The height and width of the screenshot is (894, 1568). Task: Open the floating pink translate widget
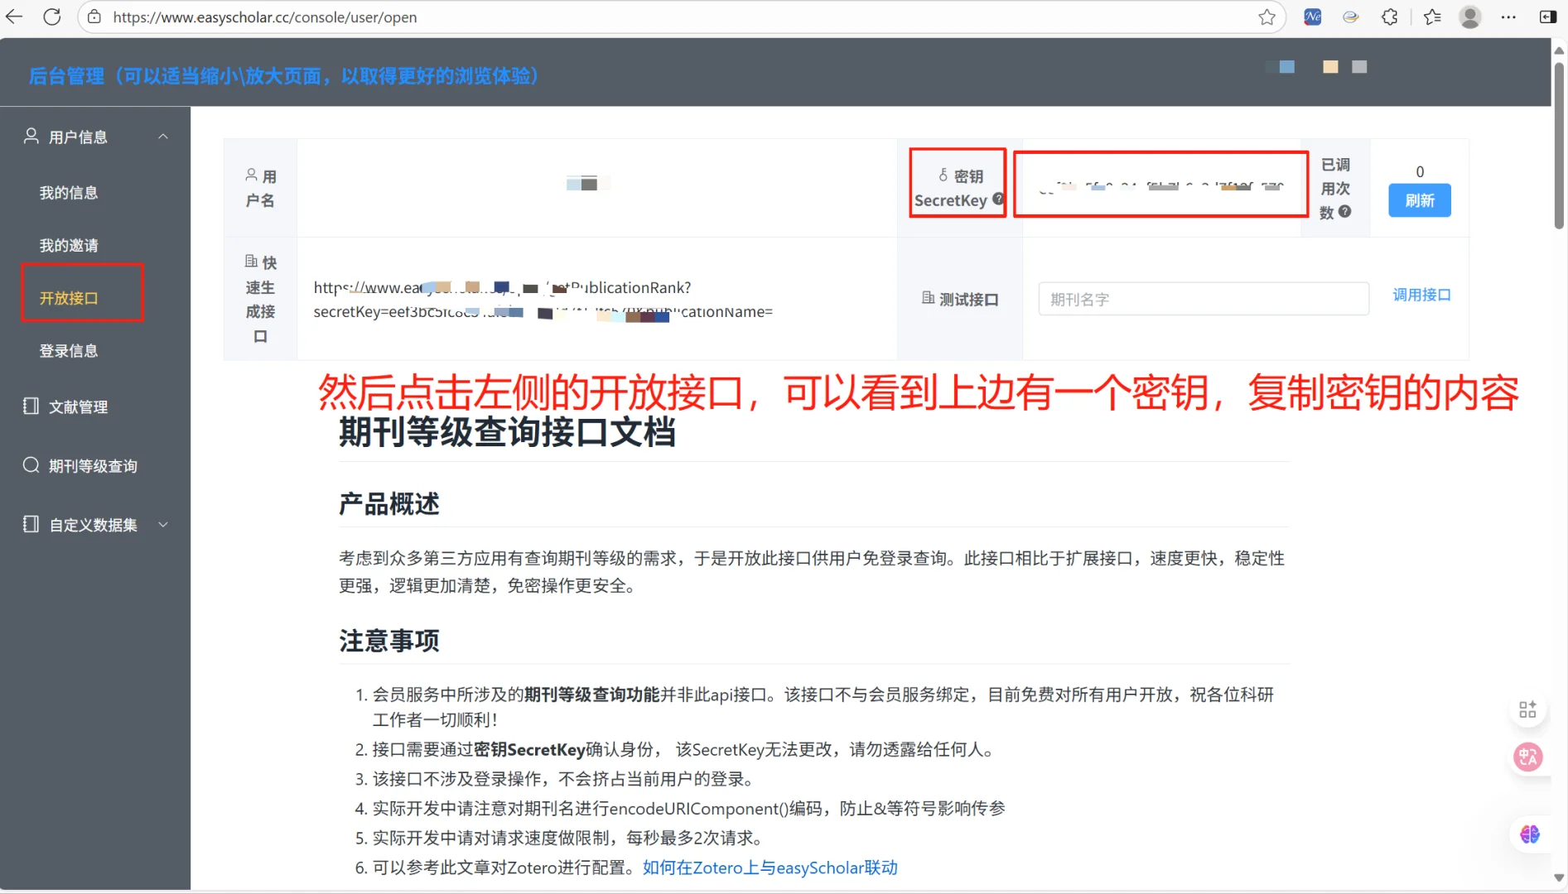tap(1531, 757)
